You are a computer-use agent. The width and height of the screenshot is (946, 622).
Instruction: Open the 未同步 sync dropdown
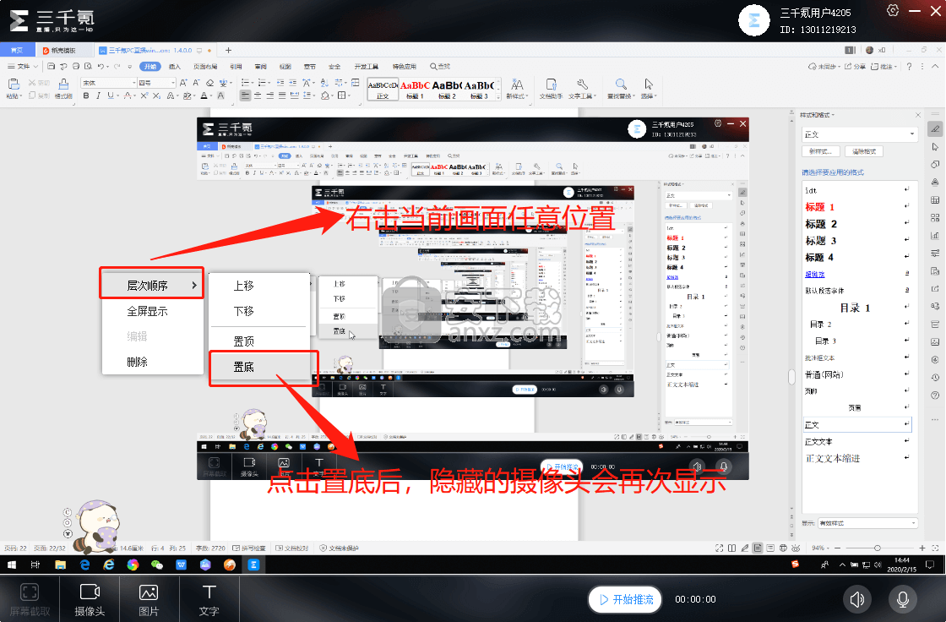(824, 67)
